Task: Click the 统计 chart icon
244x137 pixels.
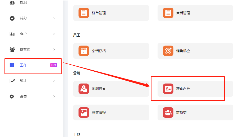Action: 12,81
